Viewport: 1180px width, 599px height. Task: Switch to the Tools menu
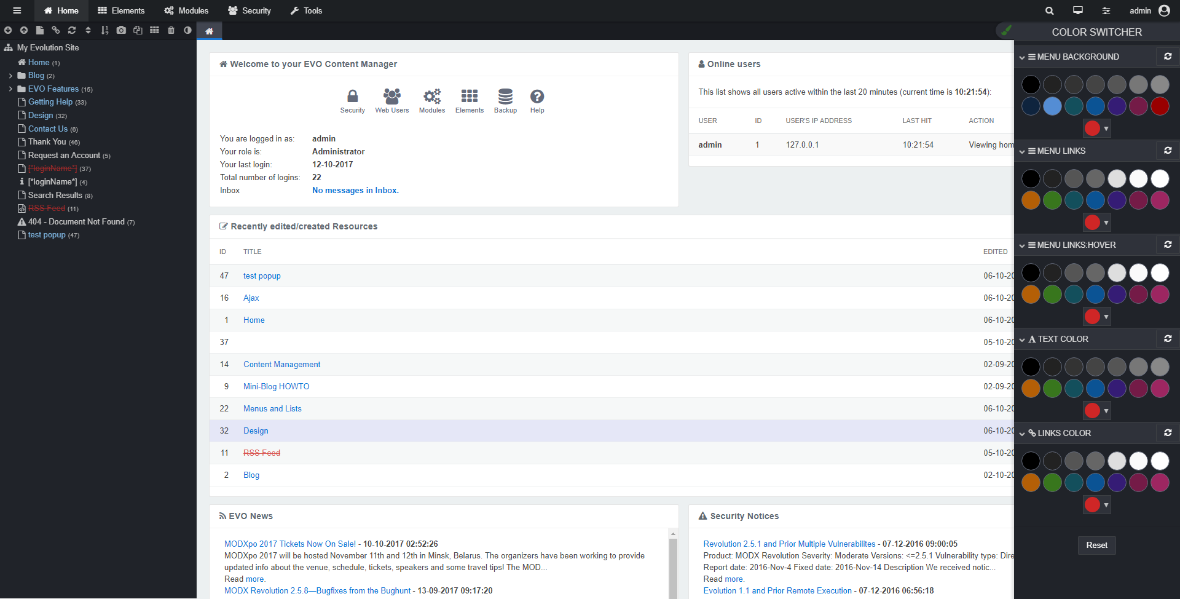click(x=306, y=10)
